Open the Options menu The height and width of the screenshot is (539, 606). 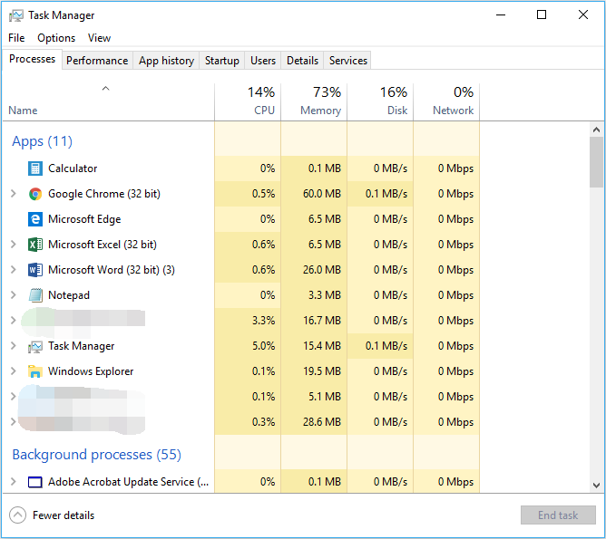pos(56,38)
